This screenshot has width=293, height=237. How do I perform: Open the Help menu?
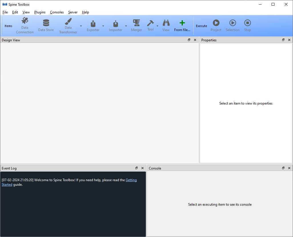85,12
